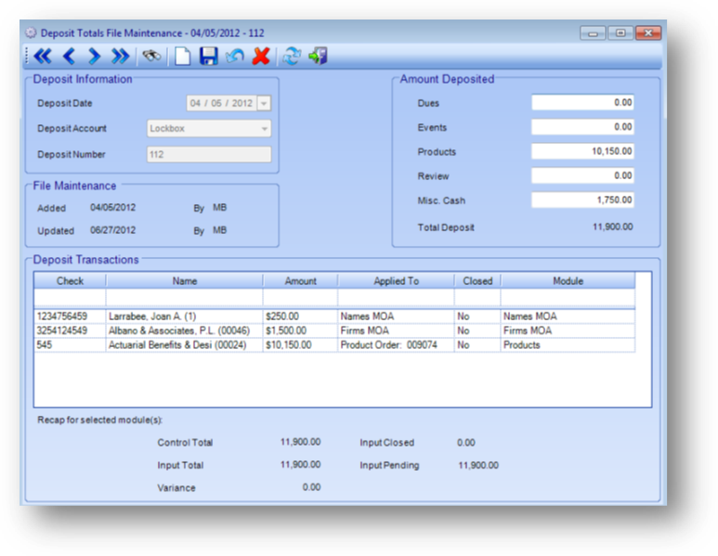
Task: Exit the form with the door icon
Action: tap(318, 57)
